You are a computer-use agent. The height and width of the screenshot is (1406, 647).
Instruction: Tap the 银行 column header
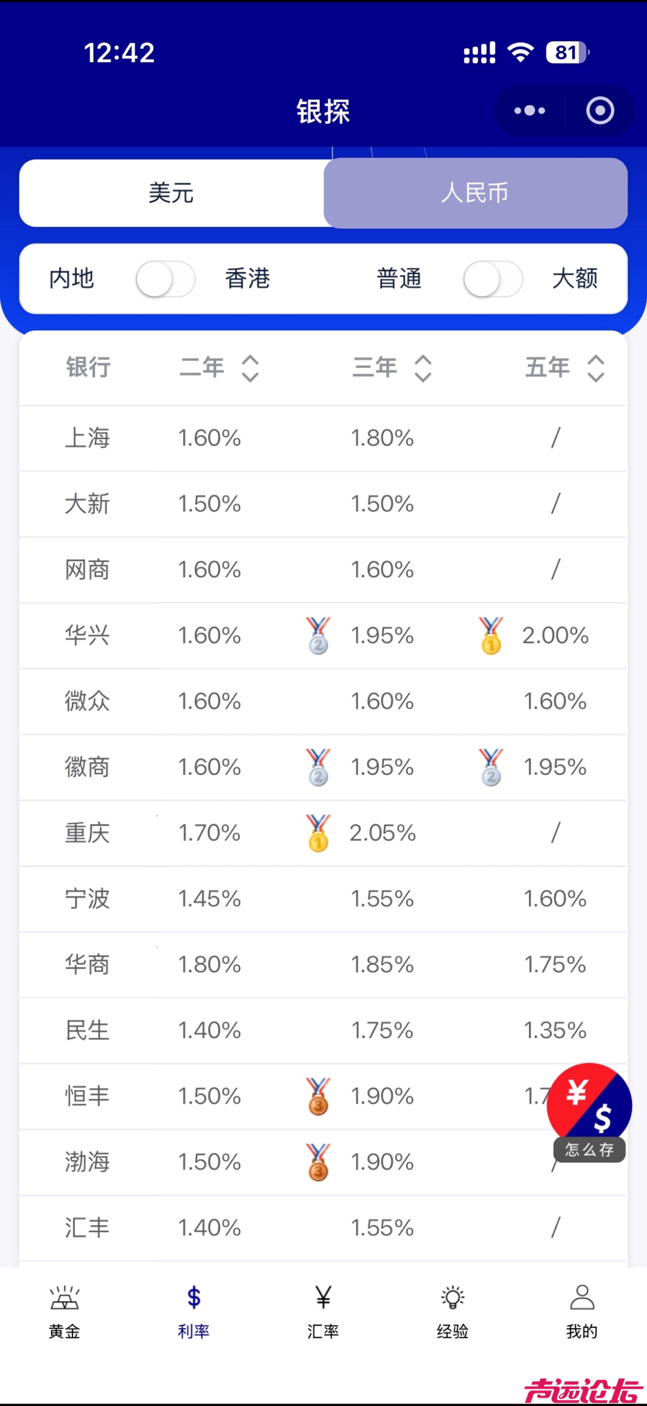(x=88, y=367)
